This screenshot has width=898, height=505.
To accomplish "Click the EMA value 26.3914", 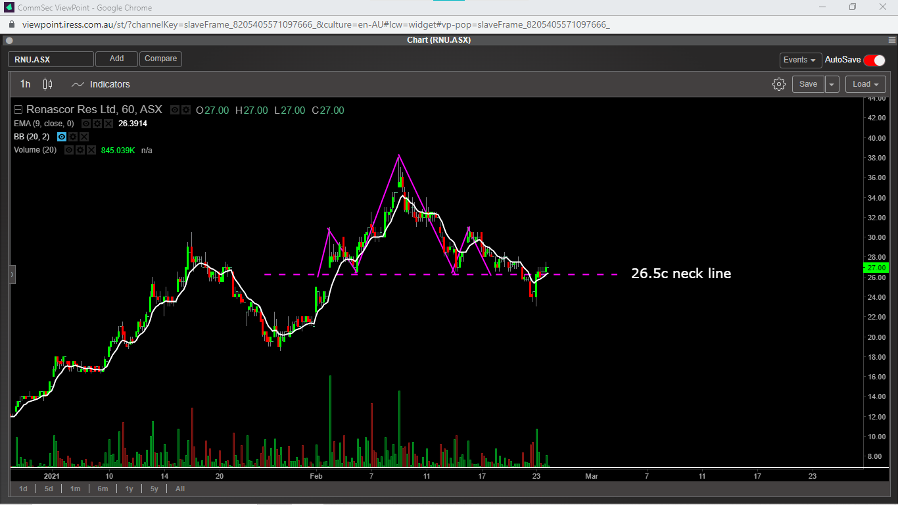I will pos(133,124).
